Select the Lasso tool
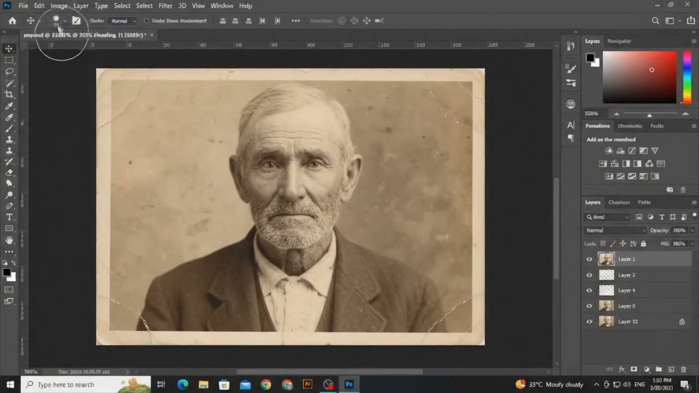 tap(9, 72)
